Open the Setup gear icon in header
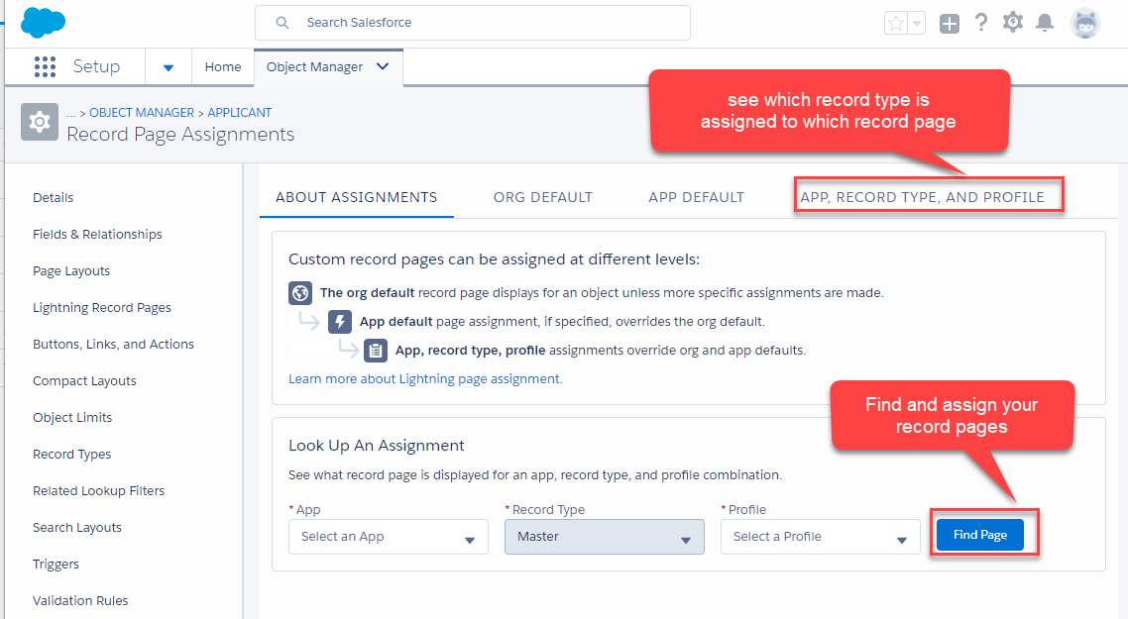This screenshot has height=619, width=1128. point(1012,23)
